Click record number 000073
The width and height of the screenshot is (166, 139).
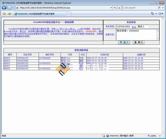(x=7, y=61)
